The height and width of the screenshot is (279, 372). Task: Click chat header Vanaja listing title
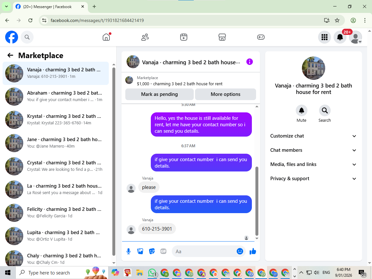click(191, 62)
